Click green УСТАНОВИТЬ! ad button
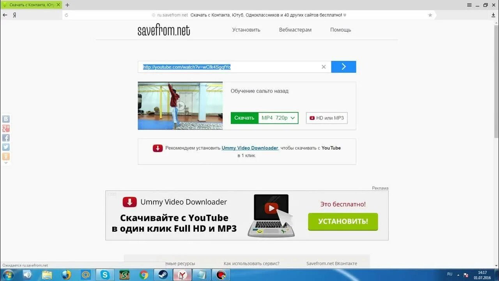Viewport: 499px width, 281px height. pos(343,221)
